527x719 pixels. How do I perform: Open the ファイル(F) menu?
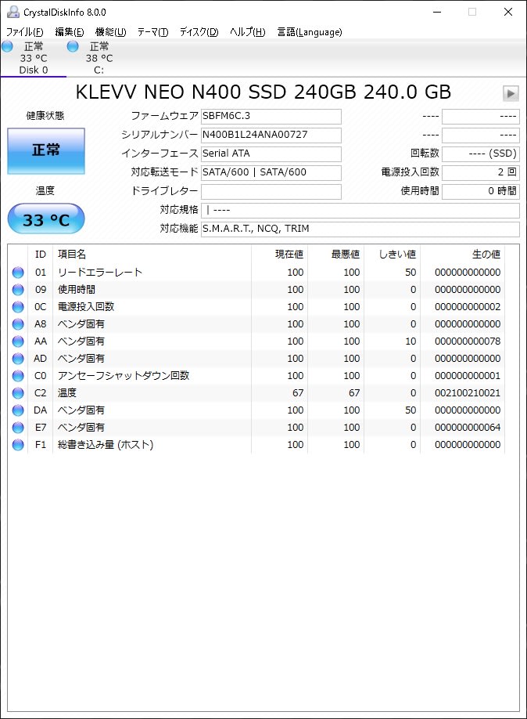pyautogui.click(x=25, y=31)
